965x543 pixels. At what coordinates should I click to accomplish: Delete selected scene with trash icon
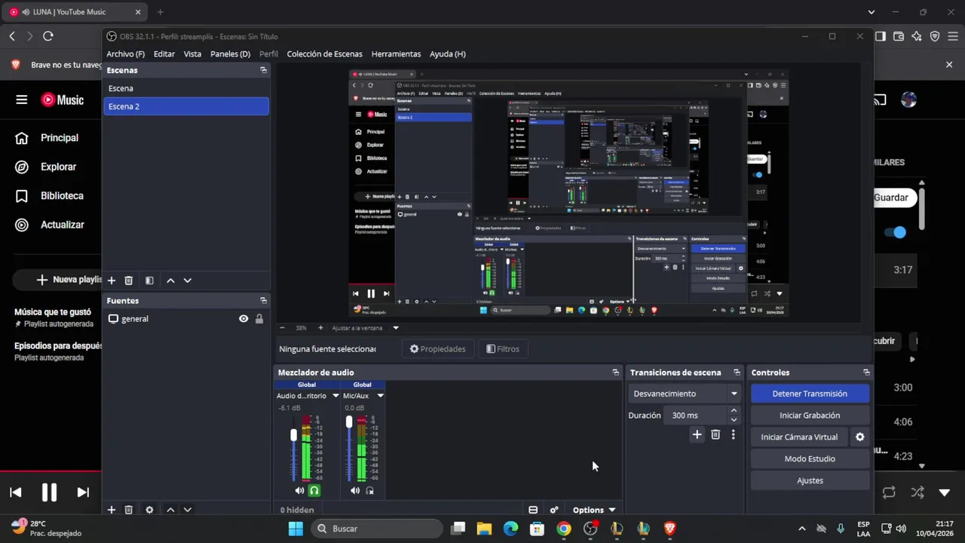[x=129, y=281]
